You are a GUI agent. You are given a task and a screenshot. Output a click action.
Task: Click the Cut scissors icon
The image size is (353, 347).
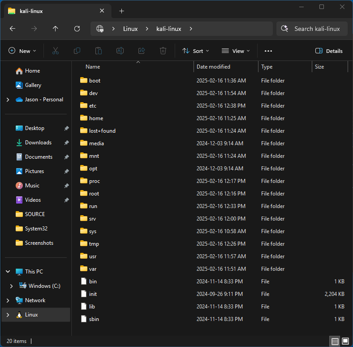(x=56, y=51)
